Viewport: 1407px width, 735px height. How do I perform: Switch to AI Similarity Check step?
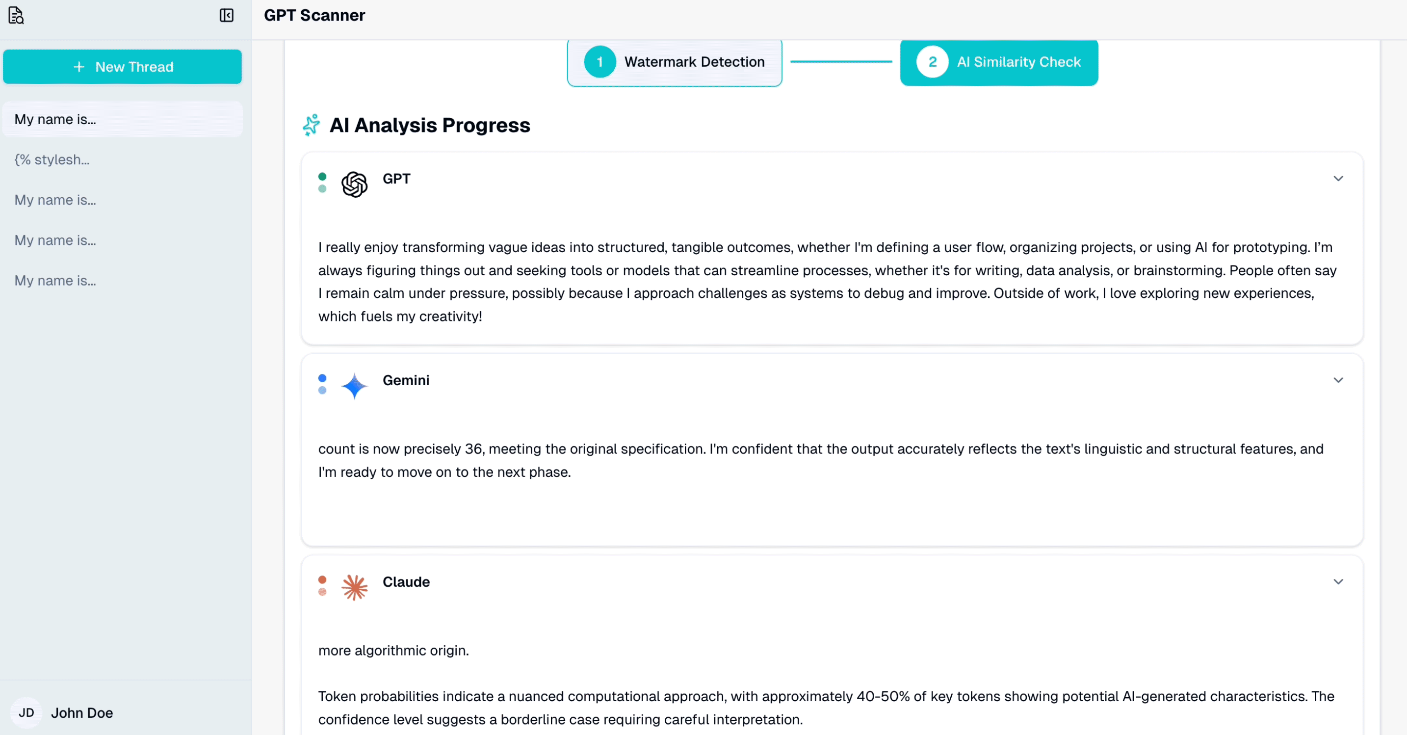(x=998, y=62)
